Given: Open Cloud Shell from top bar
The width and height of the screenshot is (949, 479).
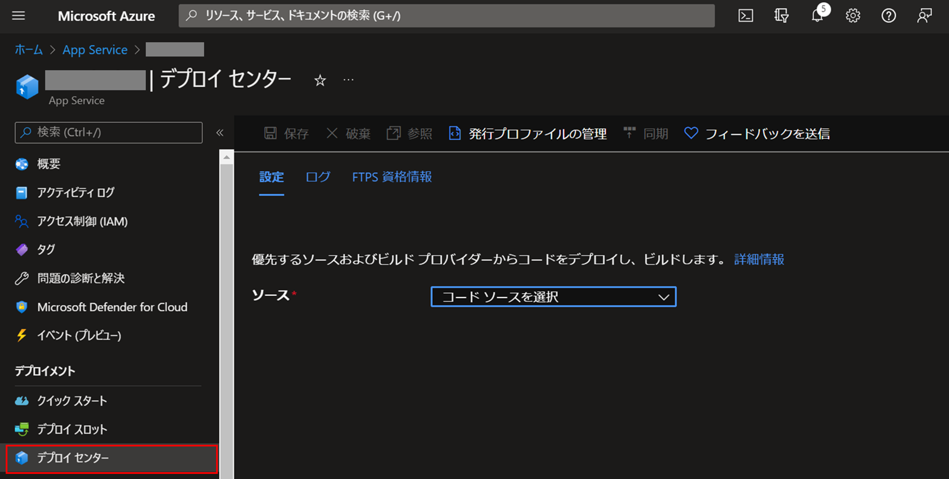Looking at the screenshot, I should [745, 16].
